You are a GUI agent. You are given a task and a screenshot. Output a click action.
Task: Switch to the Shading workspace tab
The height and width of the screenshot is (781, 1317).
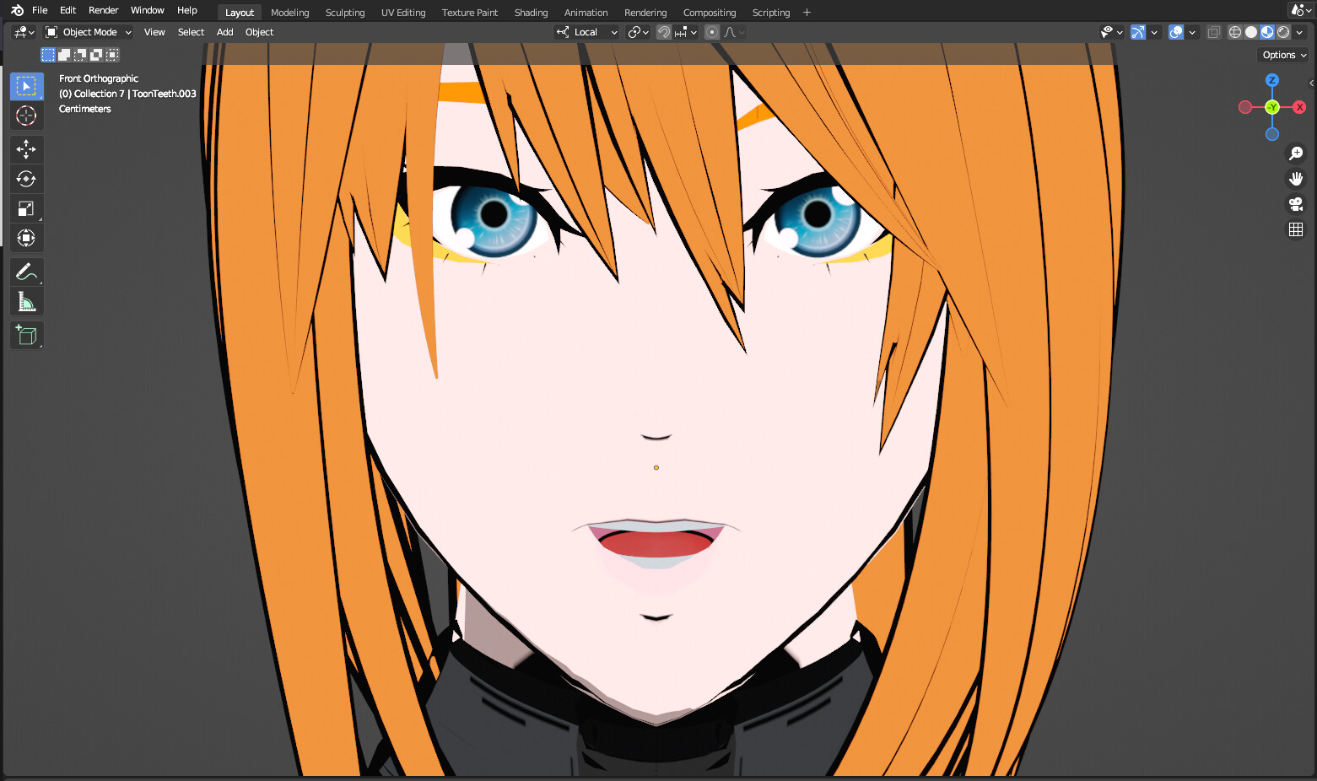[531, 12]
